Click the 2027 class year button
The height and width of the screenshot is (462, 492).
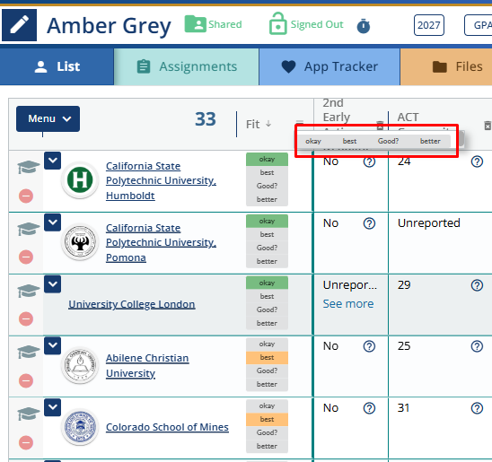(x=428, y=25)
